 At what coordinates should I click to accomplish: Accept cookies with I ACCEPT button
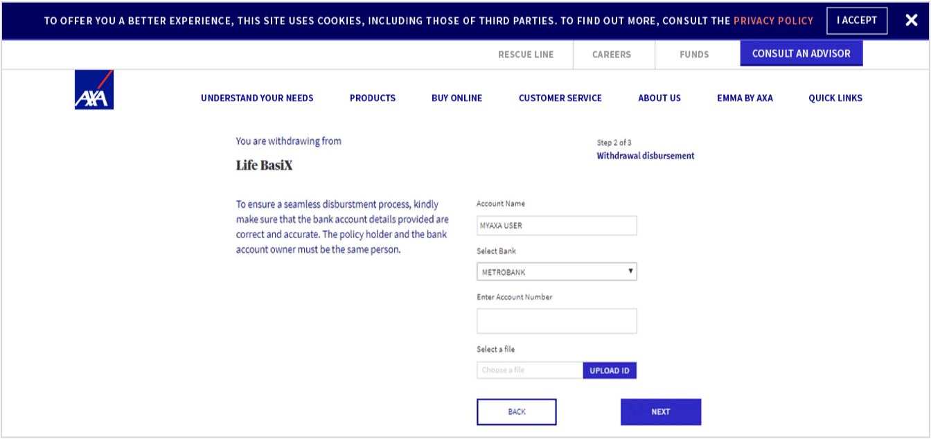(x=856, y=21)
